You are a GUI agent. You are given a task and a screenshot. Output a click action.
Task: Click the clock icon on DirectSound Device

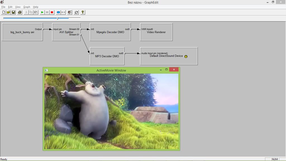pos(186,56)
